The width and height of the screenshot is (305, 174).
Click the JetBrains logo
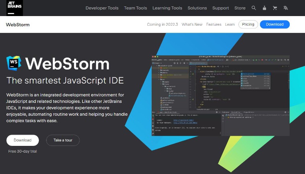[14, 8]
